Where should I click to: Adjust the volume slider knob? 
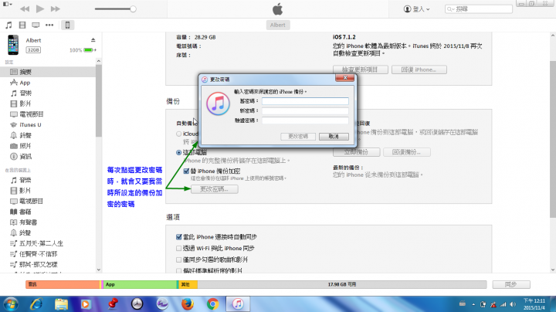(x=133, y=8)
